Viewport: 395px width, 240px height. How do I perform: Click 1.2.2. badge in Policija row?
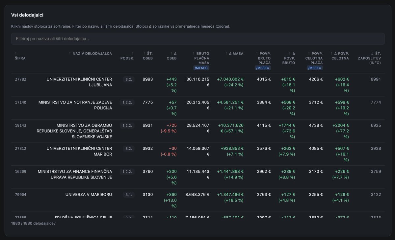pyautogui.click(x=127, y=103)
